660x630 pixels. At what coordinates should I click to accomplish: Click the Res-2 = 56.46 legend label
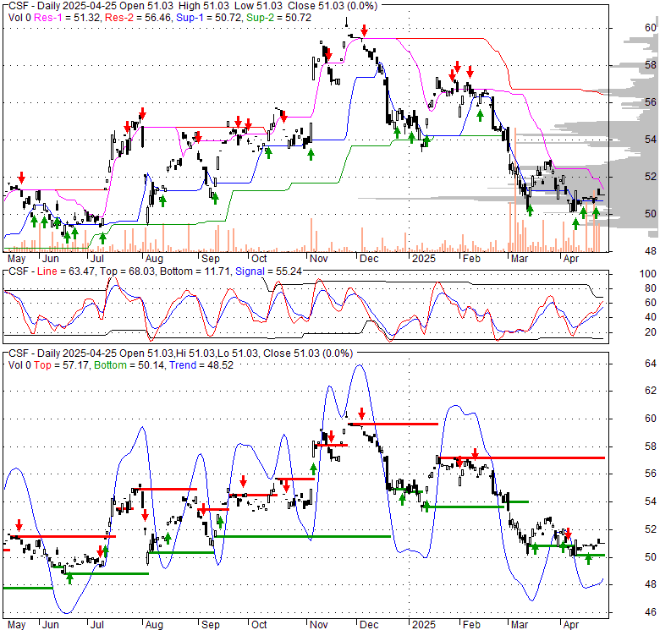[139, 18]
